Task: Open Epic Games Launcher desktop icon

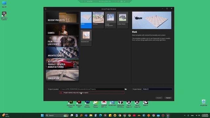Action: [4, 16]
